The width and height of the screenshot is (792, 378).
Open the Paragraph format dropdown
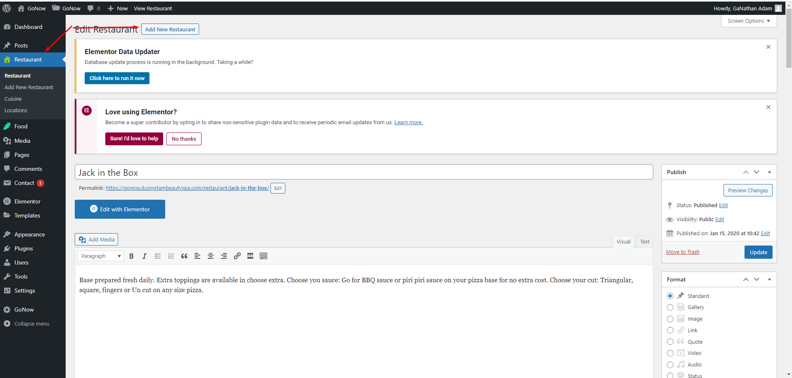pos(100,256)
